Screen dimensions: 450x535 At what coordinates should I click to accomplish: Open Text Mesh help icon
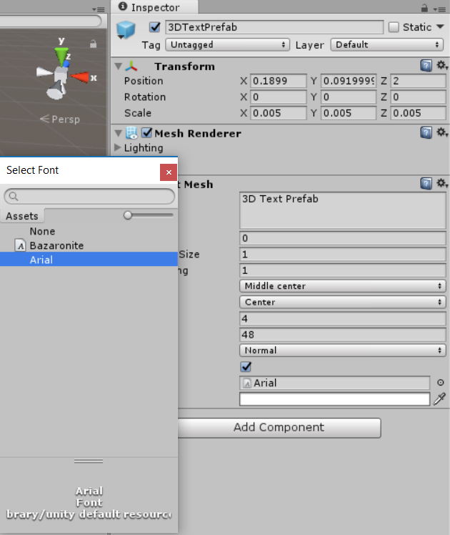click(x=426, y=184)
